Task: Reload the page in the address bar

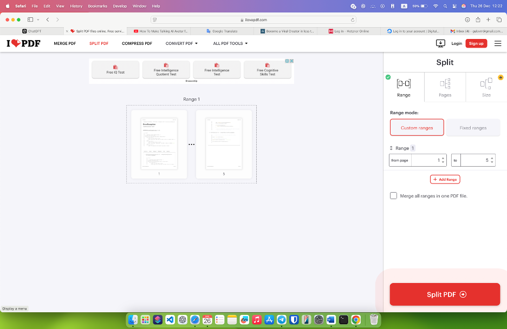Action: click(353, 19)
